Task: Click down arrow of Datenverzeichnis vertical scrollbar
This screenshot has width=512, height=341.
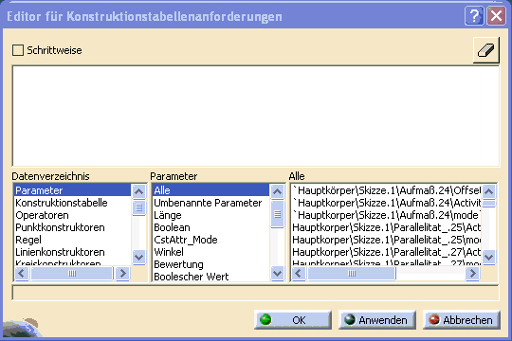Action: (138, 258)
